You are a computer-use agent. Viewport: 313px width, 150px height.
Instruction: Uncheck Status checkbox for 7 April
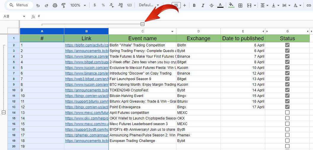[287, 57]
